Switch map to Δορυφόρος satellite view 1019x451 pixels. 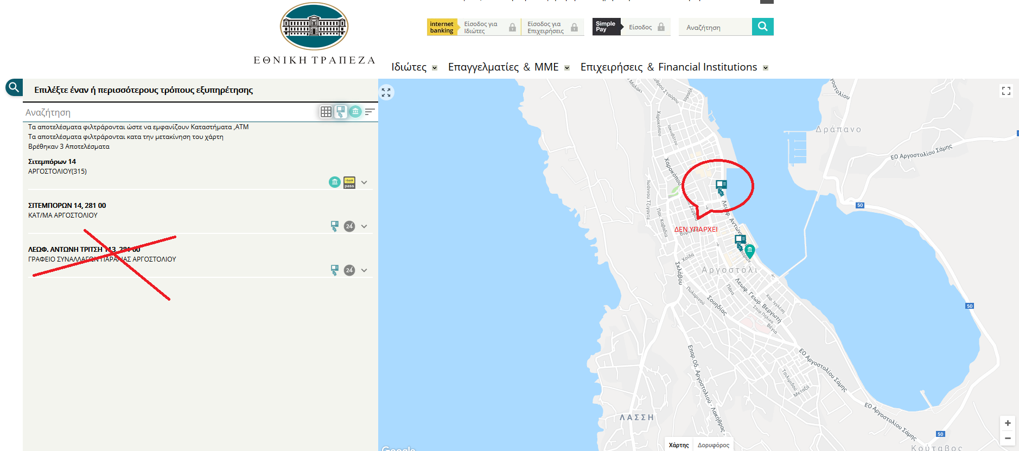714,445
